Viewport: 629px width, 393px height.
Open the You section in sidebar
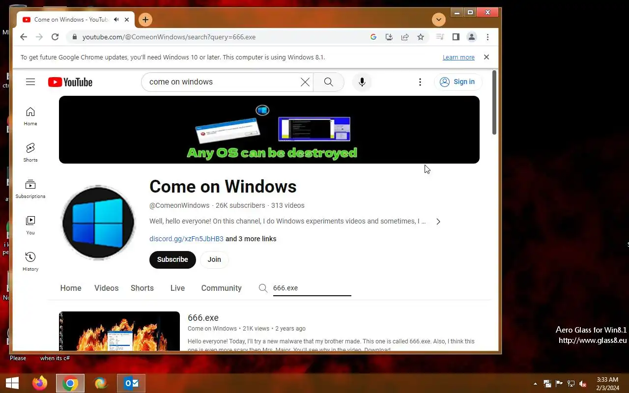pyautogui.click(x=30, y=225)
